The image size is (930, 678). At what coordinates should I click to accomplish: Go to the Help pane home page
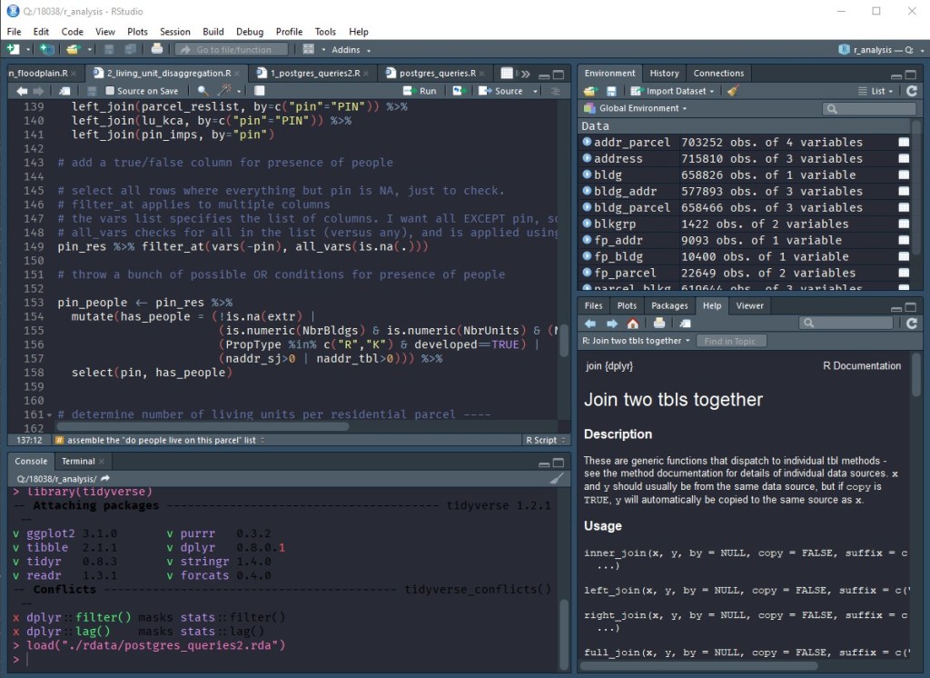pos(633,324)
